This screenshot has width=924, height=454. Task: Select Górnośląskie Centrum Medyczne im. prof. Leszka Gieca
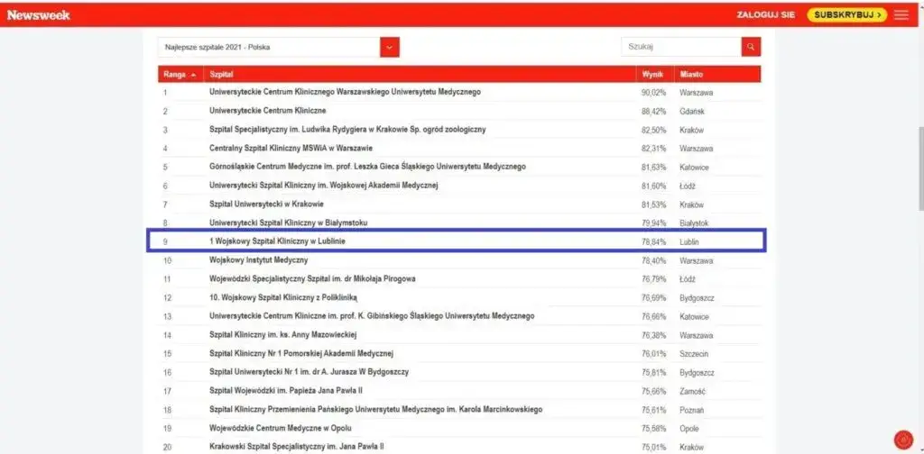pos(368,167)
